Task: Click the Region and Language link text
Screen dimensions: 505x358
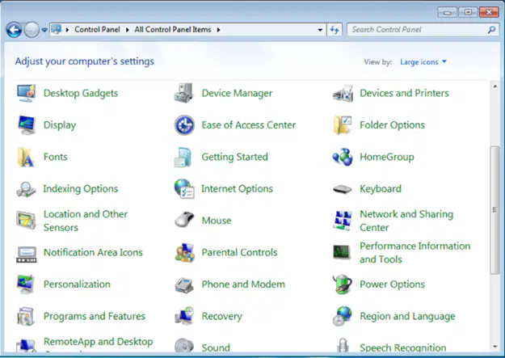Action: [407, 317]
